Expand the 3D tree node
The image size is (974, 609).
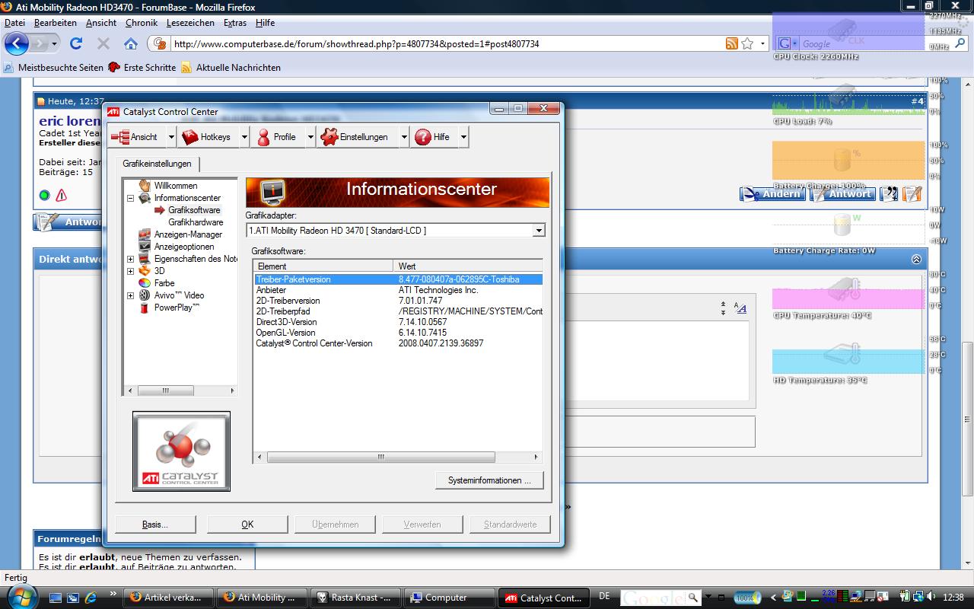tap(130, 271)
